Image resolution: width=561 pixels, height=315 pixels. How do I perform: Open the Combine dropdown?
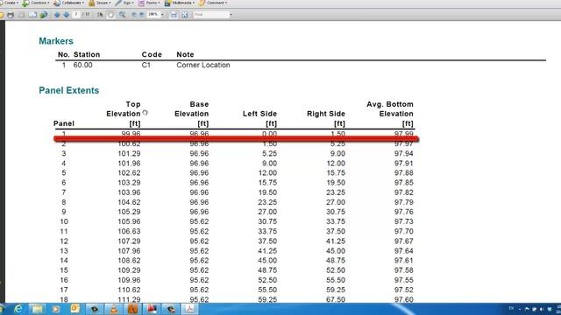36,3
